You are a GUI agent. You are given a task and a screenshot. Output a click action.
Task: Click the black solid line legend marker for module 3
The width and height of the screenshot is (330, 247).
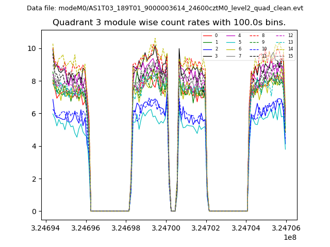208,56
